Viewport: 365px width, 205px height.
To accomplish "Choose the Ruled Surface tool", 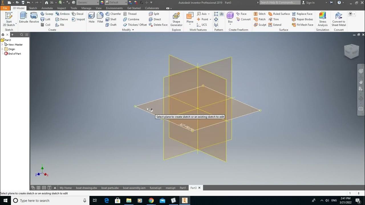I will tap(279, 14).
